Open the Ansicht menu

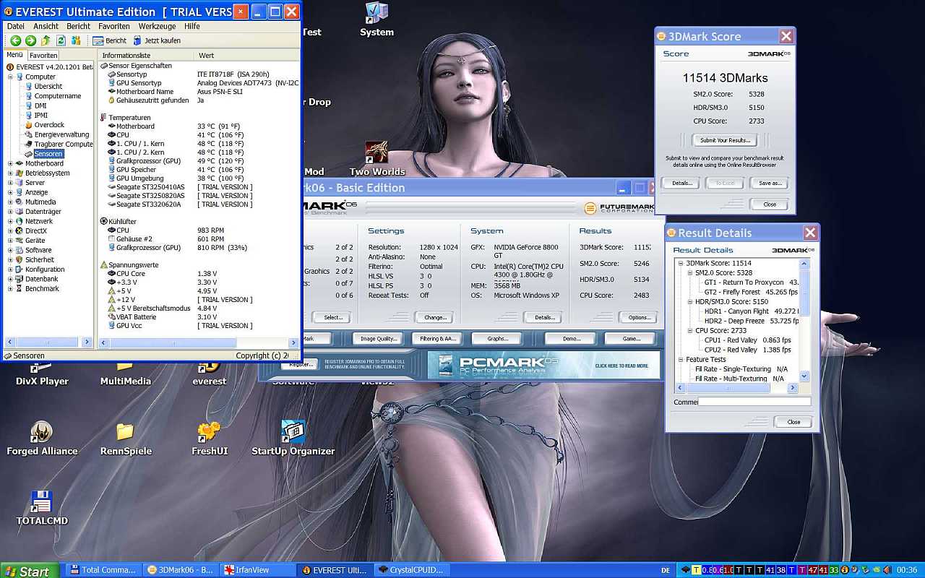[x=46, y=26]
